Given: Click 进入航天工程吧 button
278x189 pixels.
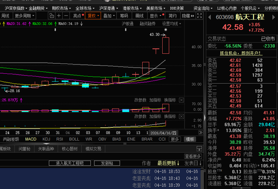Looking at the screenshot, I should [x=70, y=163].
